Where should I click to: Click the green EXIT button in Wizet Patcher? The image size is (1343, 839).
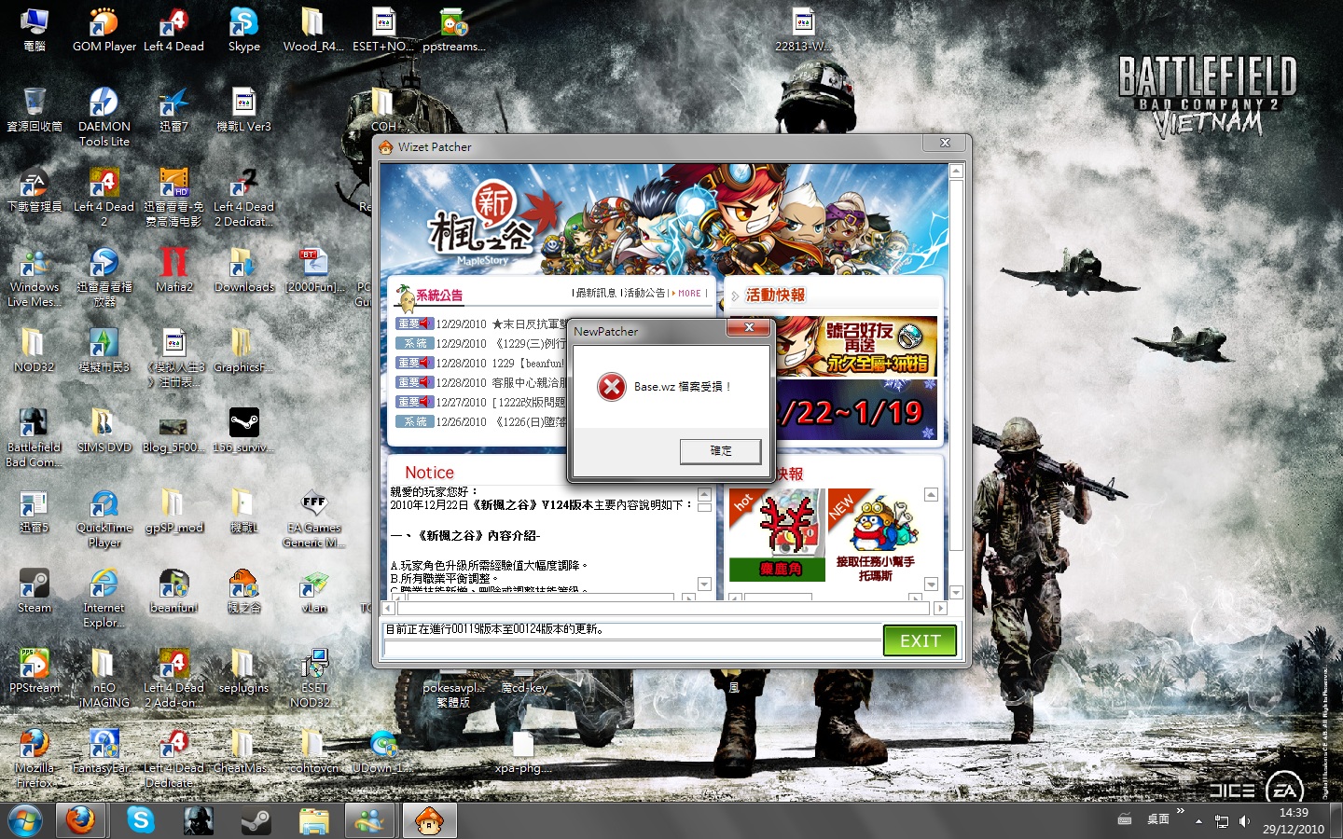tap(920, 640)
